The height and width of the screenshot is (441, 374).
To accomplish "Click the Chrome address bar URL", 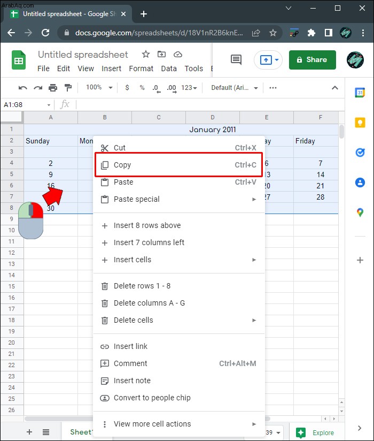I will 159,33.
